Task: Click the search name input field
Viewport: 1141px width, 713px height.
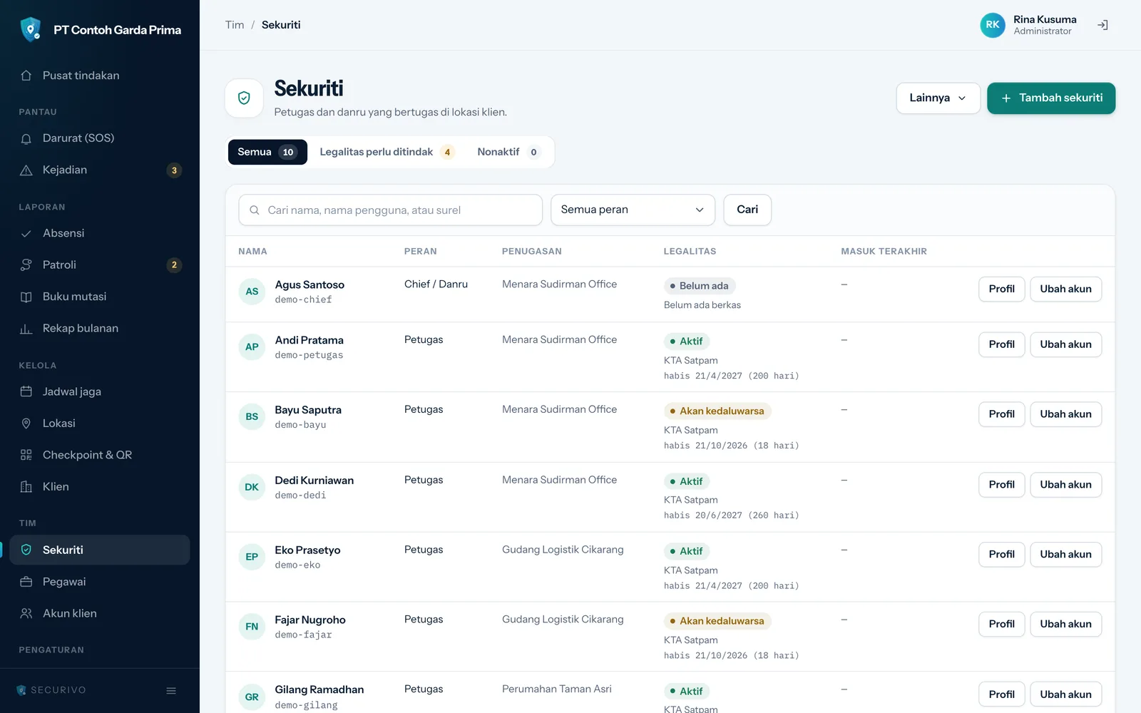Action: pyautogui.click(x=390, y=210)
